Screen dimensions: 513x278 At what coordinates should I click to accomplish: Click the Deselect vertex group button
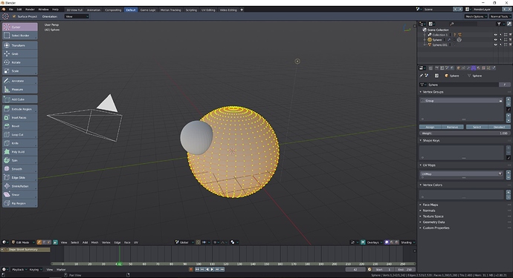tap(500, 127)
